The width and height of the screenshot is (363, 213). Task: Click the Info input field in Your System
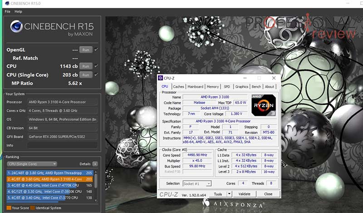(62, 145)
